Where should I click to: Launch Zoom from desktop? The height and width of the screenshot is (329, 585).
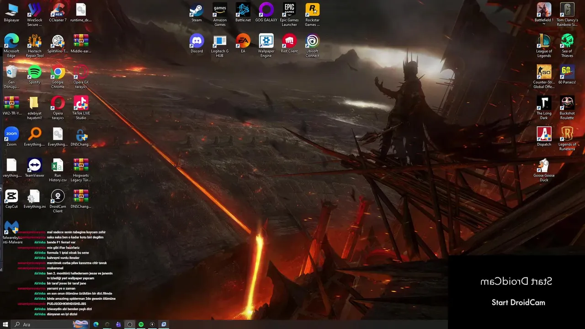pos(11,138)
